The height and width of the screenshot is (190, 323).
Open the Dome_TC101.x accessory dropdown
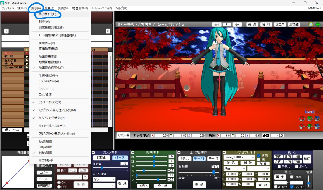click(x=239, y=157)
